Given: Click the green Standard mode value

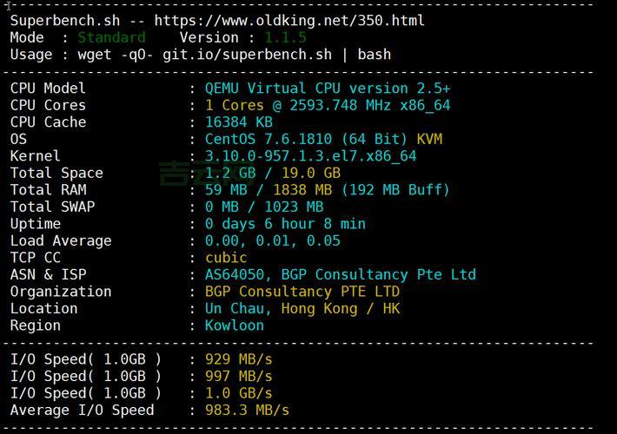Looking at the screenshot, I should point(111,37).
